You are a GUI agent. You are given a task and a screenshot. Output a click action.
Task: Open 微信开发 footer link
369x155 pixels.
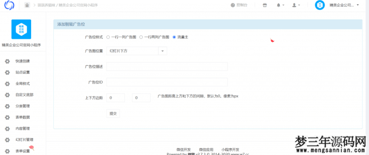[184, 150]
